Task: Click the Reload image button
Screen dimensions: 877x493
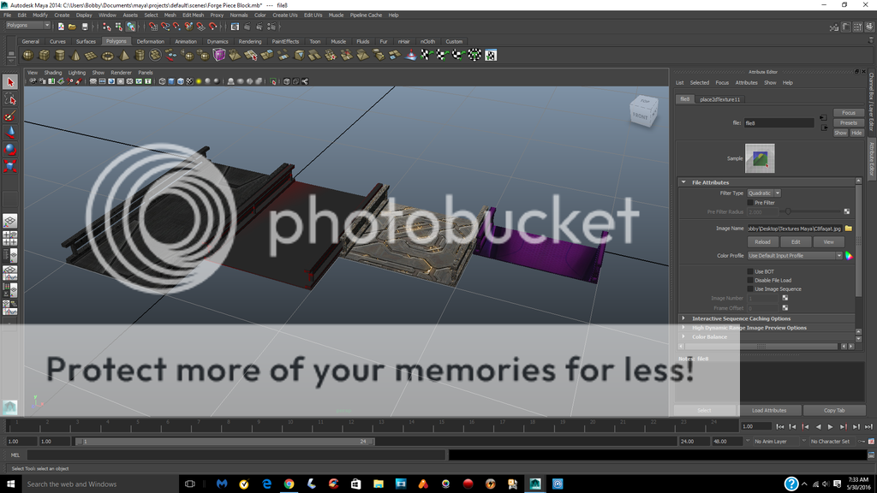Action: click(x=762, y=242)
